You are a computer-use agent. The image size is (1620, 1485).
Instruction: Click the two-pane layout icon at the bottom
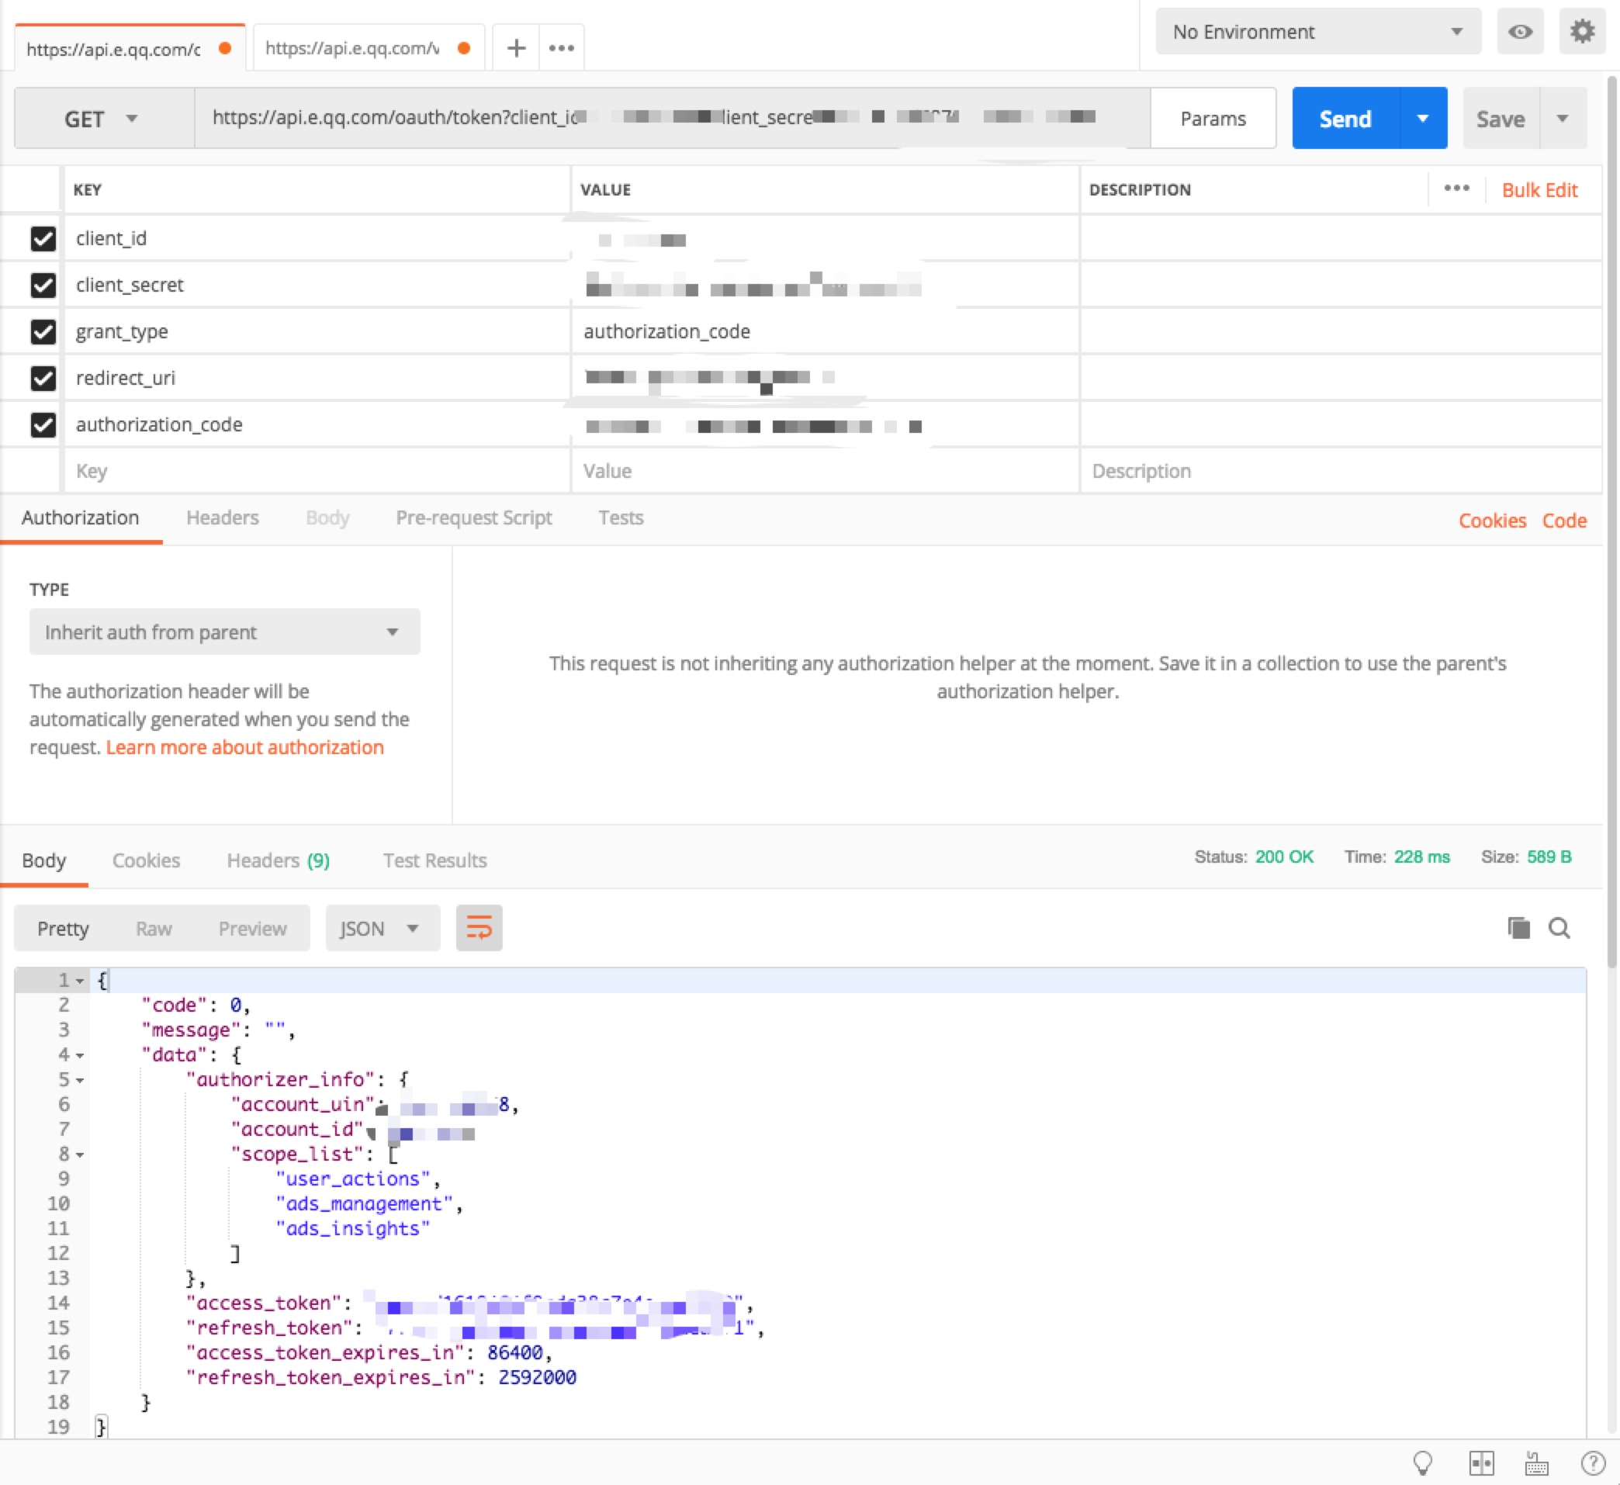[1481, 1463]
